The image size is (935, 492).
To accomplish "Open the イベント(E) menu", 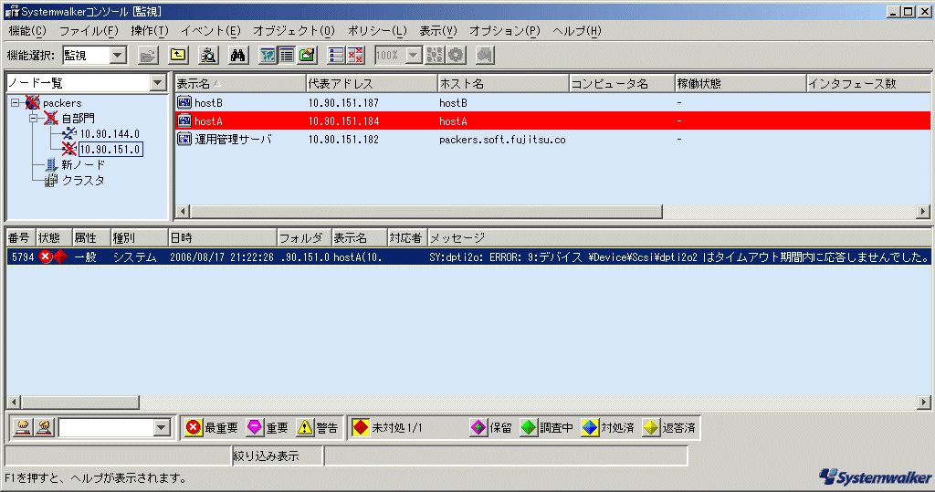I will 211,31.
